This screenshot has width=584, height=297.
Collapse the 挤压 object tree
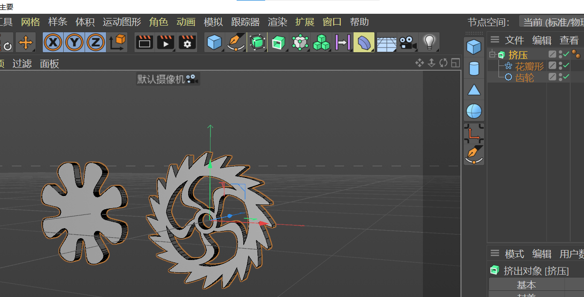click(492, 55)
